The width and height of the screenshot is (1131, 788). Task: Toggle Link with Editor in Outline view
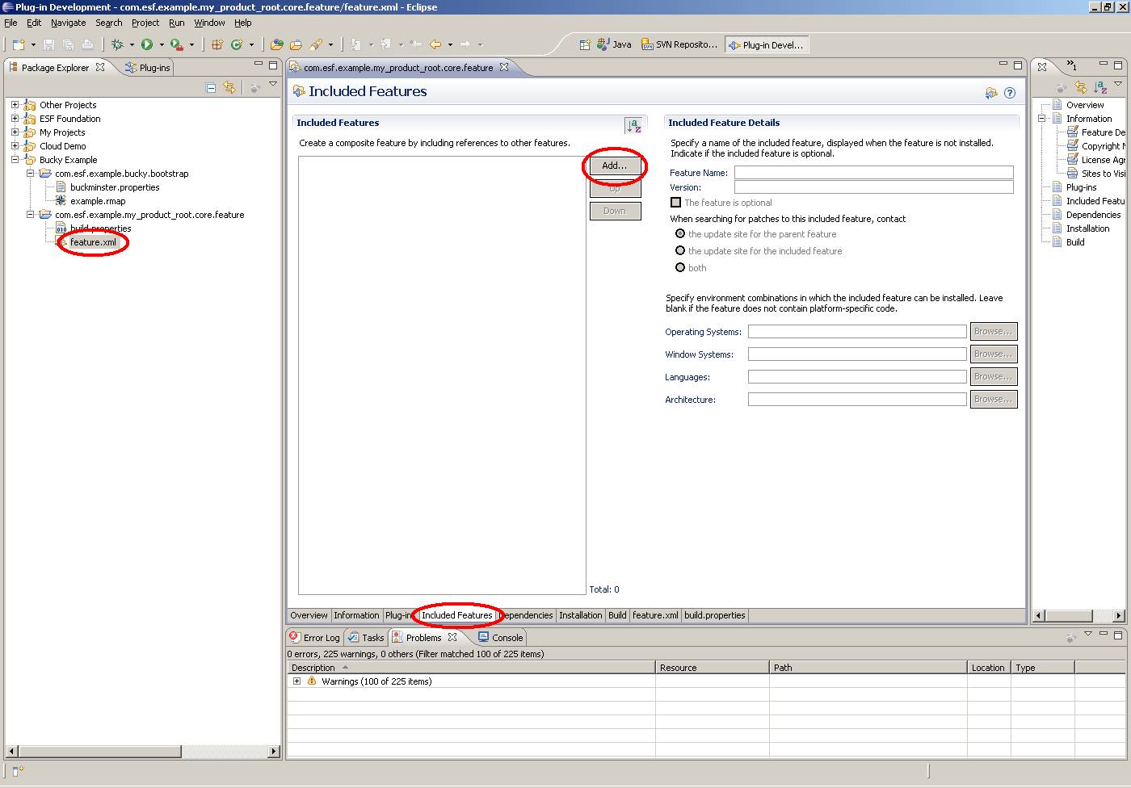tap(1081, 87)
